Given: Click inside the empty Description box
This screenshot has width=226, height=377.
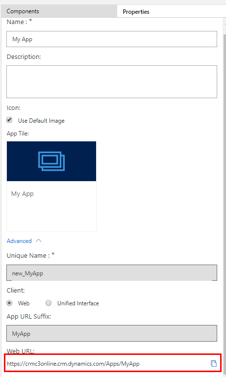Looking at the screenshot, I should click(112, 81).
